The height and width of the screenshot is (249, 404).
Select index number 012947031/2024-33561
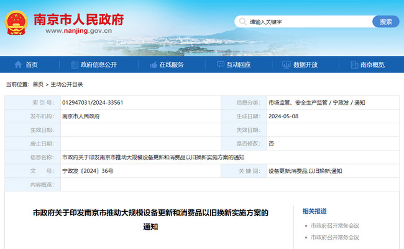click(93, 103)
